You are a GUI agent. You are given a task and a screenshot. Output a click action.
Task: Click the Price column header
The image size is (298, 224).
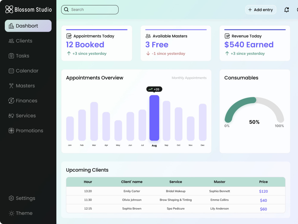point(263,182)
